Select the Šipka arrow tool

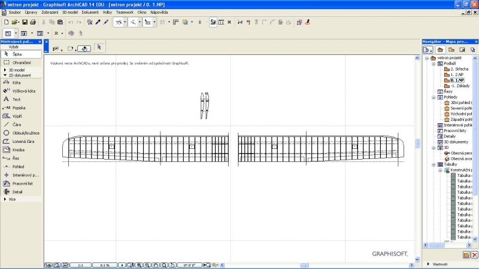tap(17, 54)
